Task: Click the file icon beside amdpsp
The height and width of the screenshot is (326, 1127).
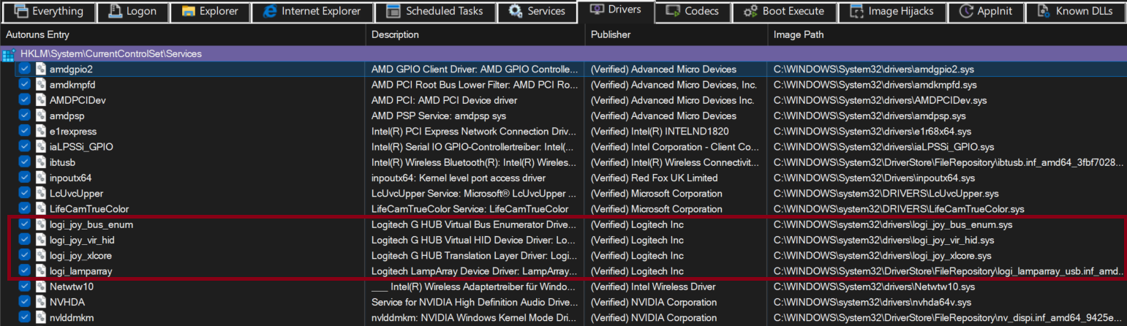Action: [x=41, y=115]
